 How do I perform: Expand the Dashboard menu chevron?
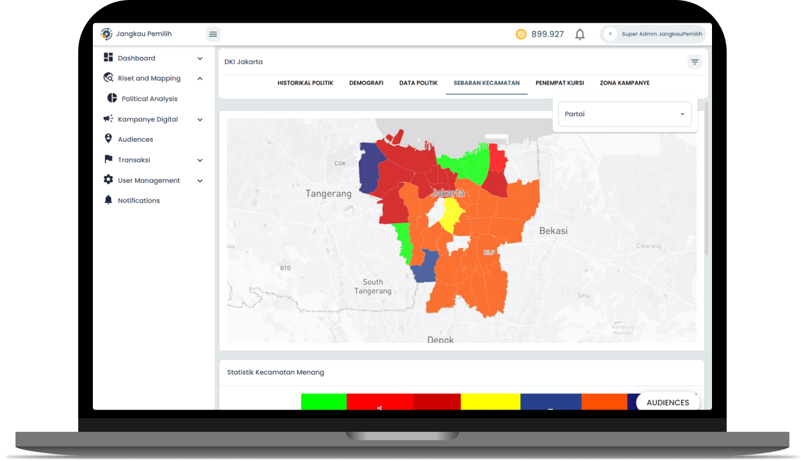pyautogui.click(x=200, y=59)
